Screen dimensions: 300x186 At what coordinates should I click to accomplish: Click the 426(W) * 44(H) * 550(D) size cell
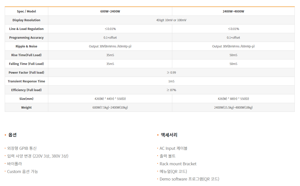click(x=110, y=99)
